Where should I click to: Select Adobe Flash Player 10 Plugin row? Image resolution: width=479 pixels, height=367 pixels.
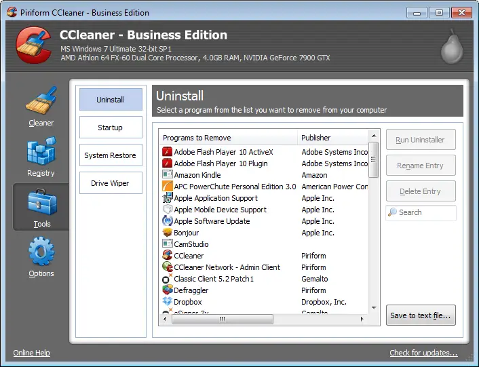[264, 163]
